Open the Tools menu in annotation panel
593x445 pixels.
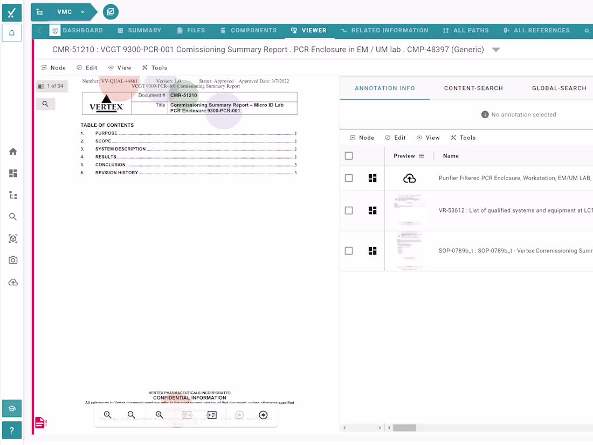tap(463, 138)
